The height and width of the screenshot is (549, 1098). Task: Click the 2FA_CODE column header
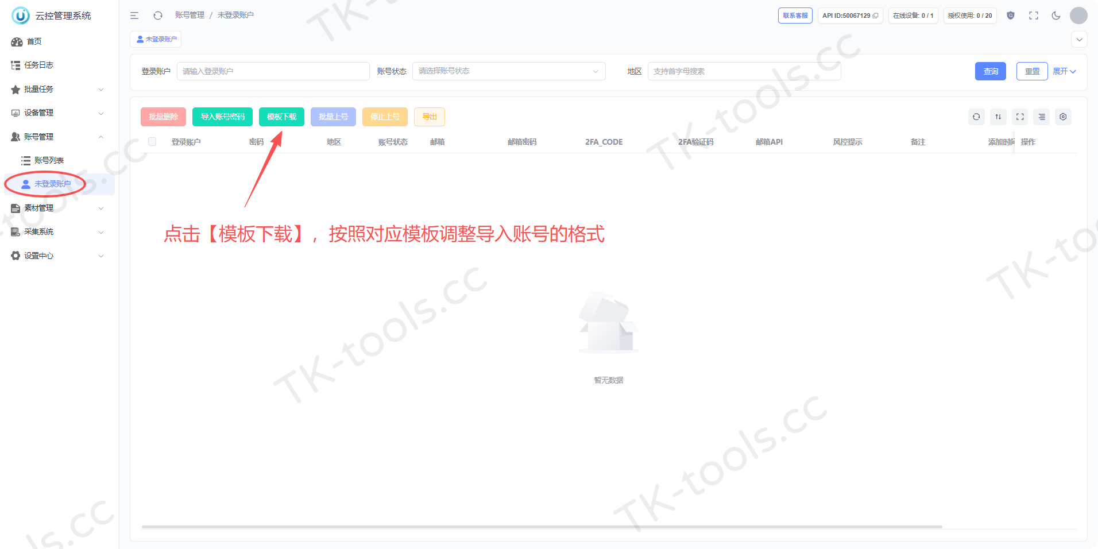(604, 142)
